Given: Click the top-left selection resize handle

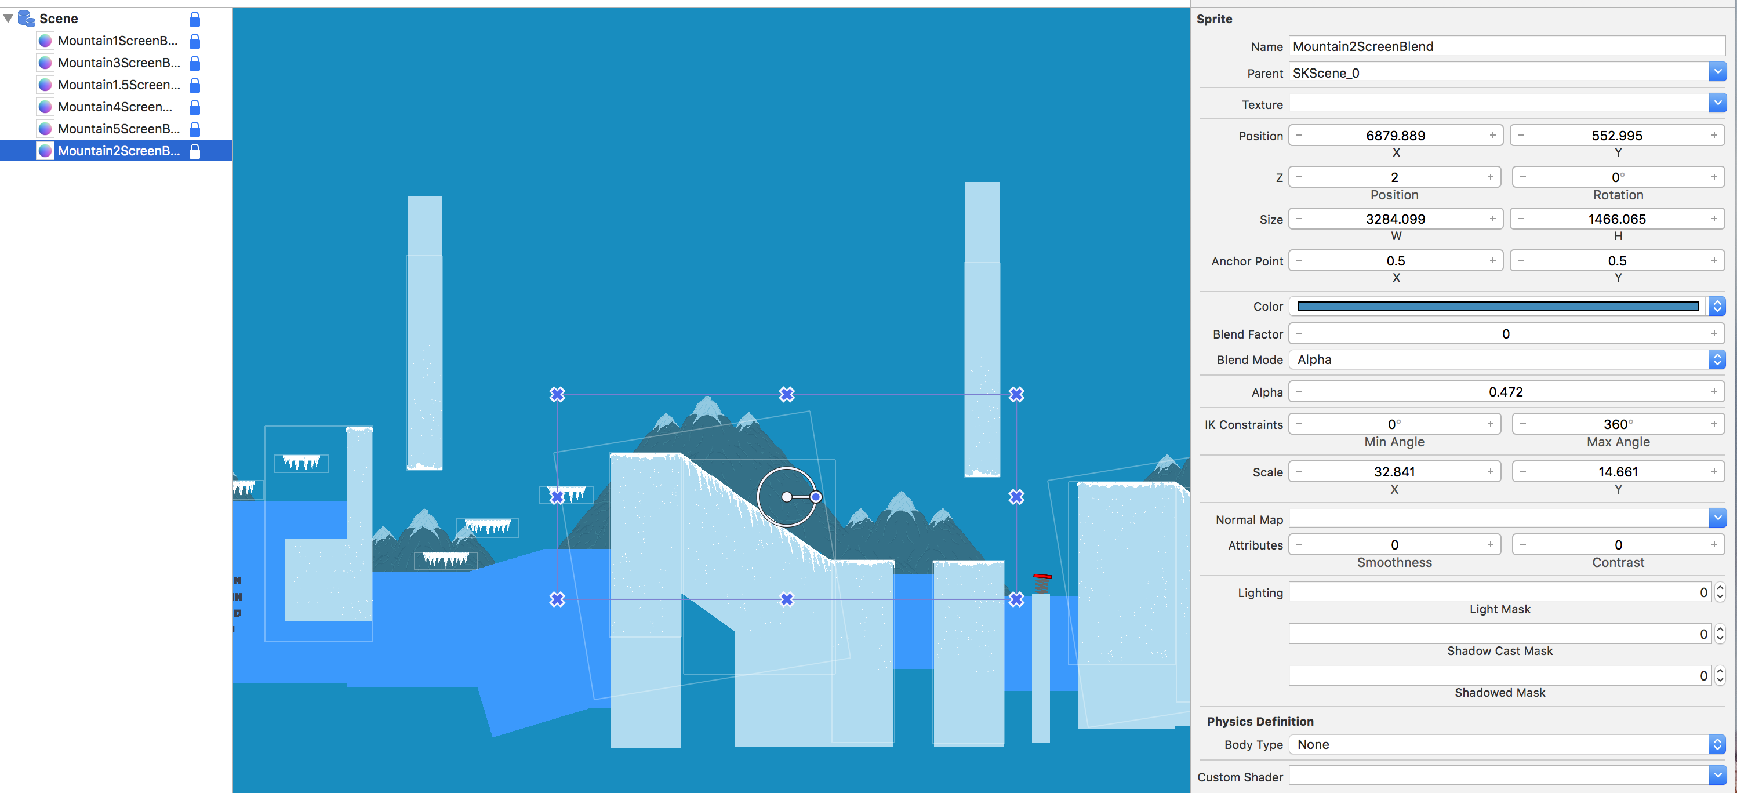Looking at the screenshot, I should pyautogui.click(x=557, y=395).
